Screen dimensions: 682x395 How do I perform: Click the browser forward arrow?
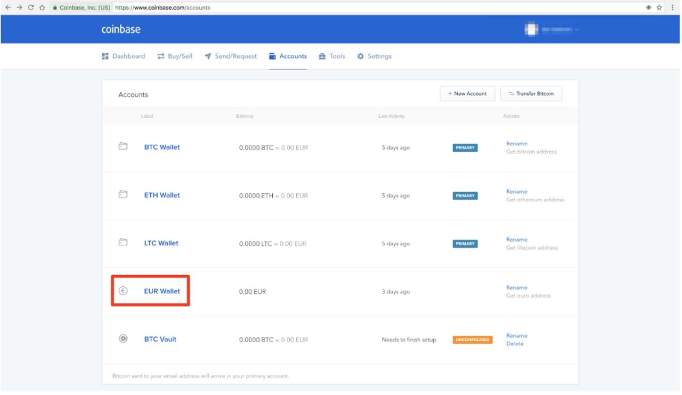click(19, 7)
